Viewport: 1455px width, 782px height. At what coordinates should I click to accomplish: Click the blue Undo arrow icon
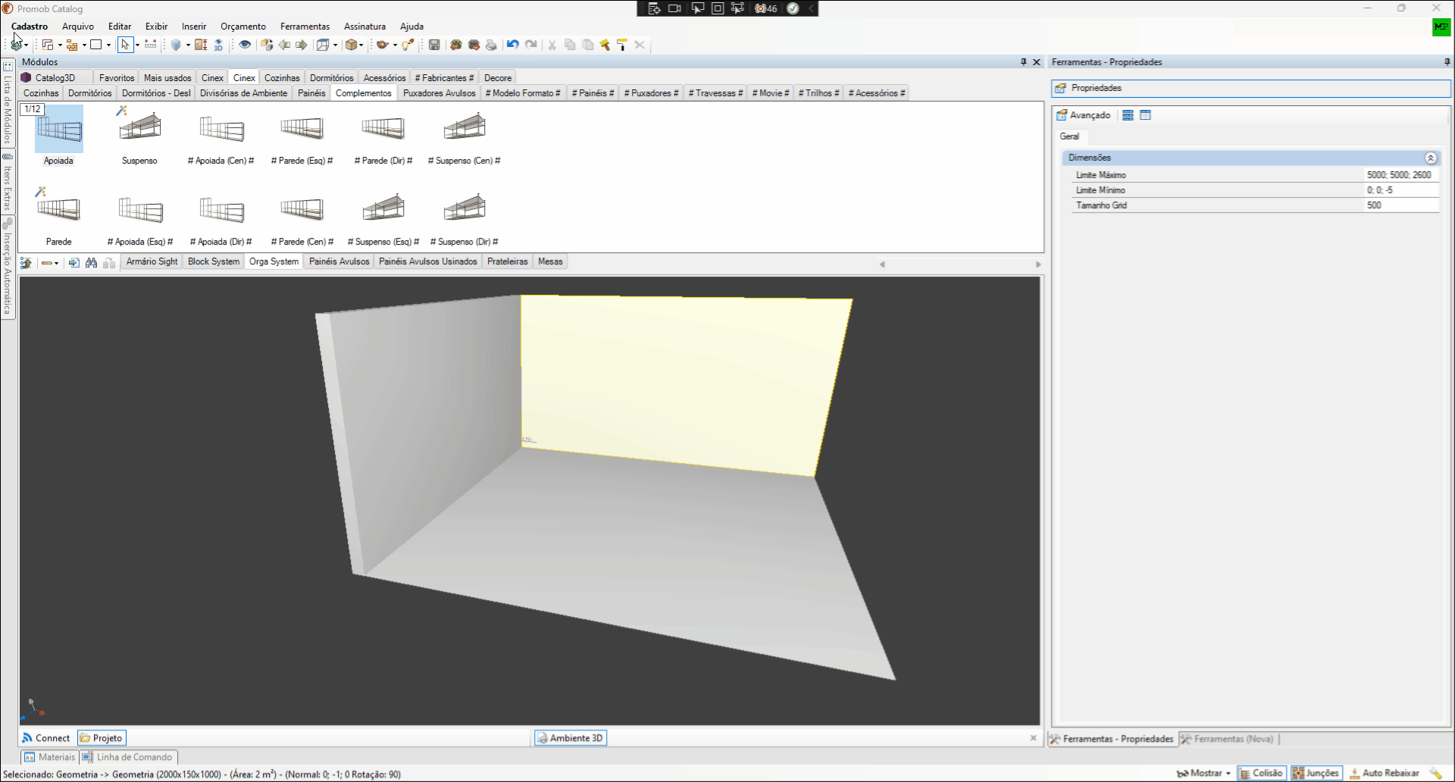(513, 45)
